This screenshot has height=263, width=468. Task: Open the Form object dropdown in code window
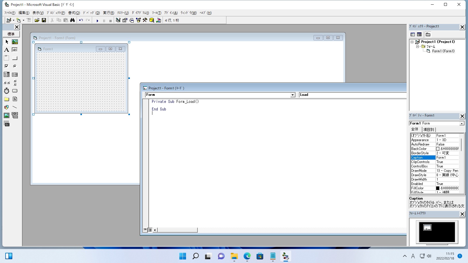[x=292, y=95]
